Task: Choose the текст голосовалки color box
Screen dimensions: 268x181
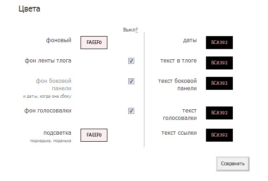Action: [x=219, y=113]
